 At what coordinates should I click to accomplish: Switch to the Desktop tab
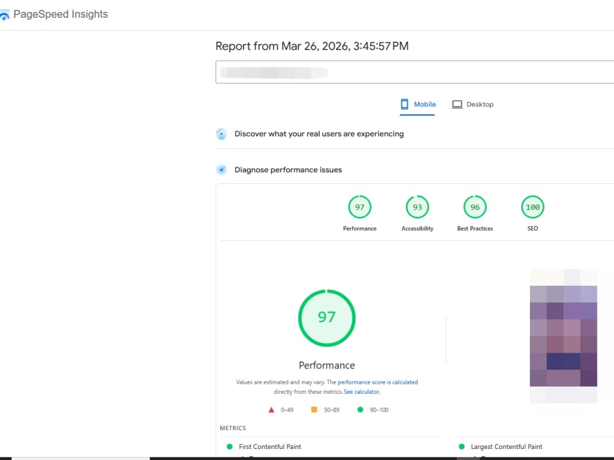tap(473, 104)
